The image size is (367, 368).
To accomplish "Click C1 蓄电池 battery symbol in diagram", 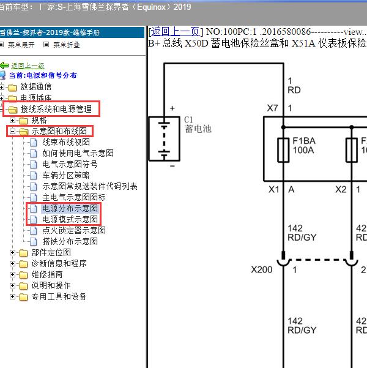I will [165, 139].
